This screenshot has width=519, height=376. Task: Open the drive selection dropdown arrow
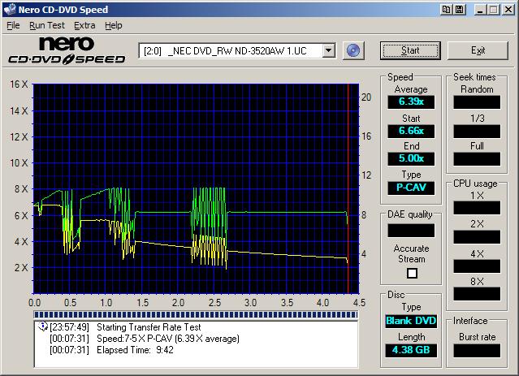pos(328,50)
